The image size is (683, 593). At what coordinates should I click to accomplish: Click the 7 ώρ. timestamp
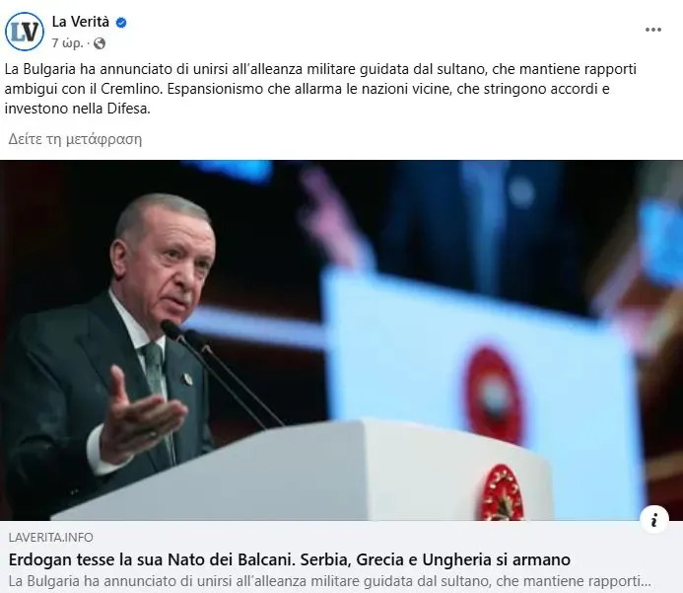tap(68, 43)
